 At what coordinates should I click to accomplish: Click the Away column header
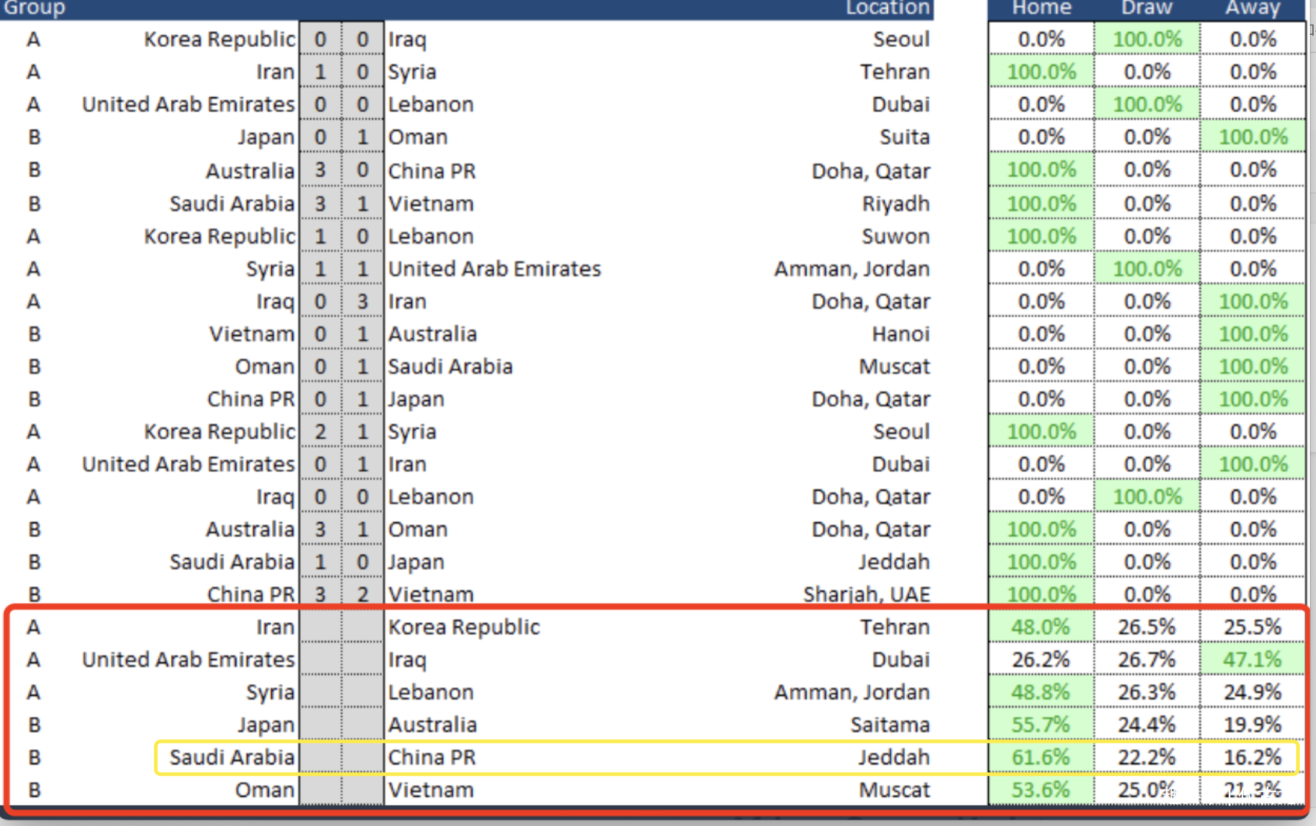click(1253, 8)
